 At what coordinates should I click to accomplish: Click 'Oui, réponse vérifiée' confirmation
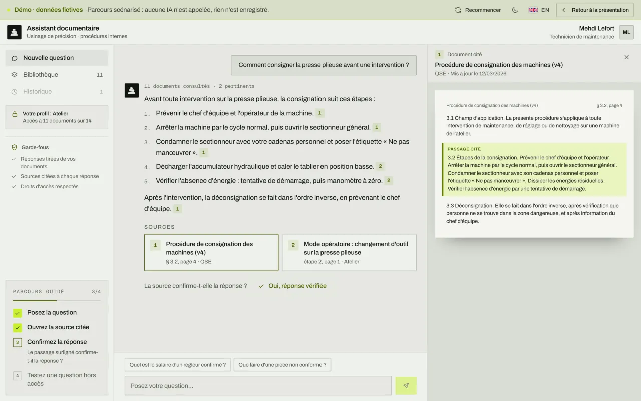[x=292, y=286]
